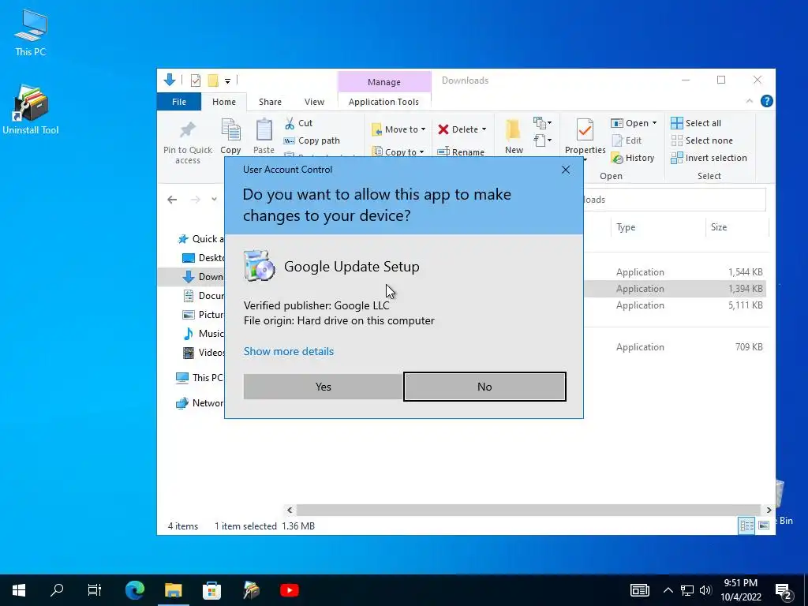Expand the Open dropdown arrow
Viewport: 808px width, 606px height.
654,123
